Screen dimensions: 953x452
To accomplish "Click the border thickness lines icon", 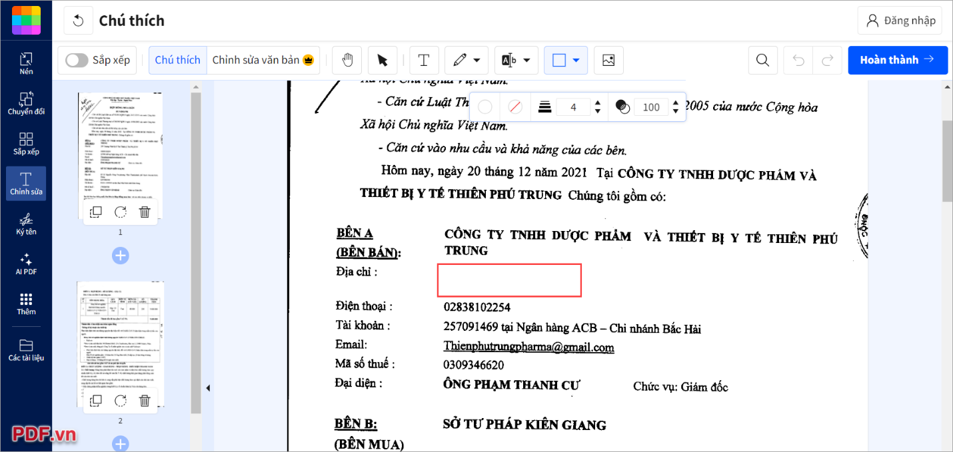I will pyautogui.click(x=544, y=107).
